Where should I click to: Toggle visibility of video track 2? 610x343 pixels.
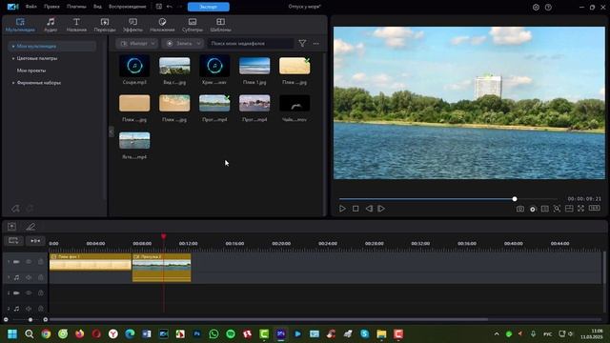[29, 293]
